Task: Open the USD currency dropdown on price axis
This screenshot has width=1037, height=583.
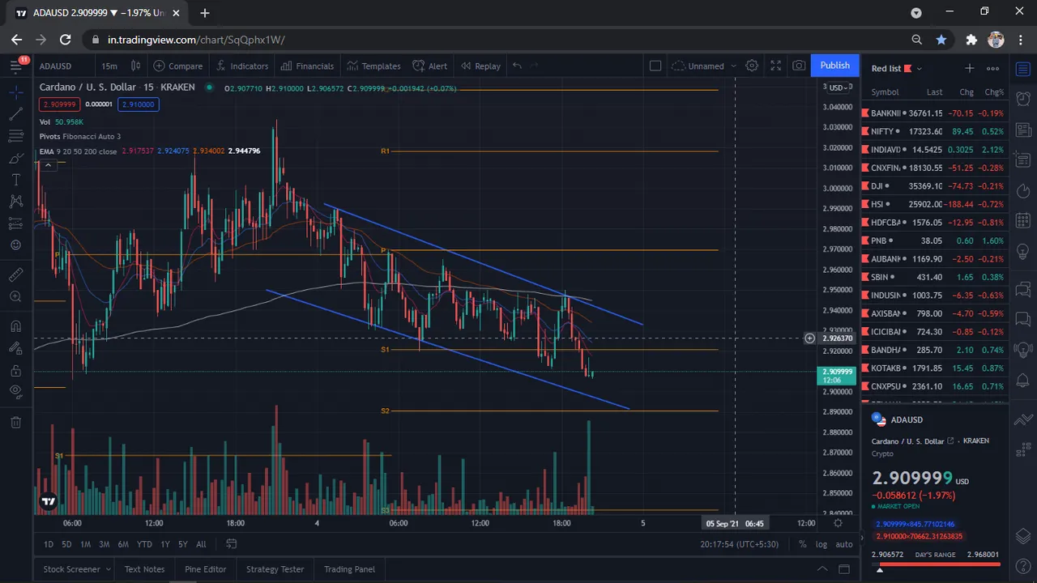Action: (x=838, y=87)
